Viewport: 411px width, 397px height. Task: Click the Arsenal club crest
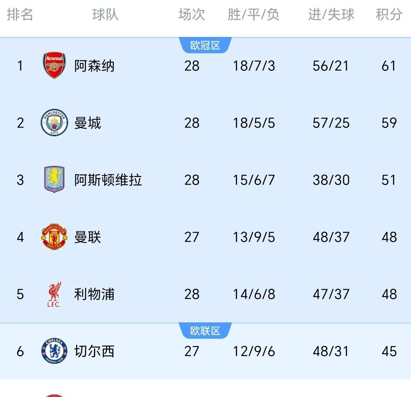click(x=54, y=65)
